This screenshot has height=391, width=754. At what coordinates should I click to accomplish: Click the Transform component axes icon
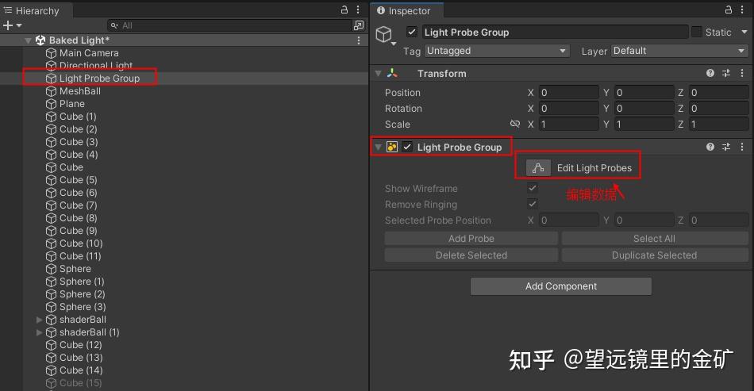392,73
